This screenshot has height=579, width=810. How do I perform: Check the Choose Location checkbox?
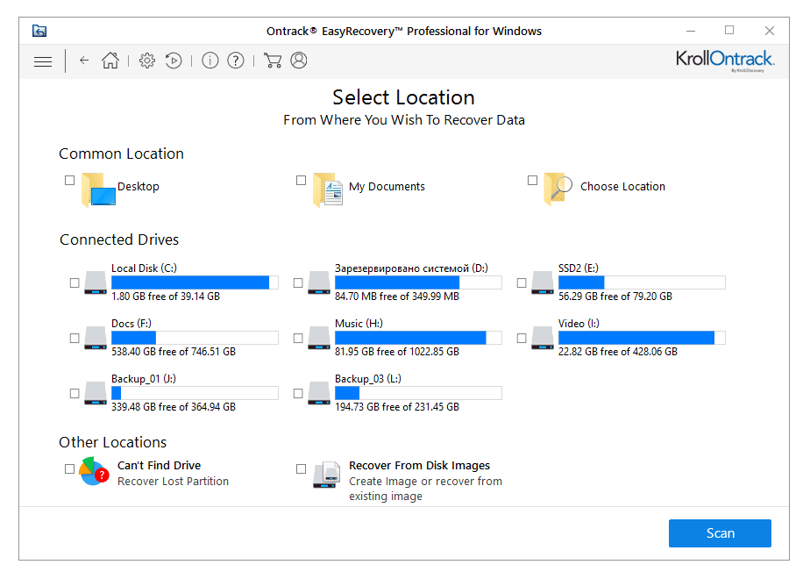pyautogui.click(x=533, y=181)
